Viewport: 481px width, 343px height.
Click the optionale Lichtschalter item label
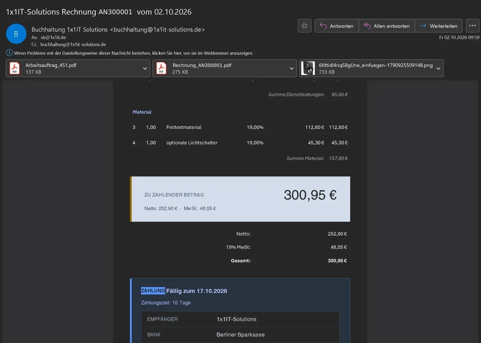point(192,142)
